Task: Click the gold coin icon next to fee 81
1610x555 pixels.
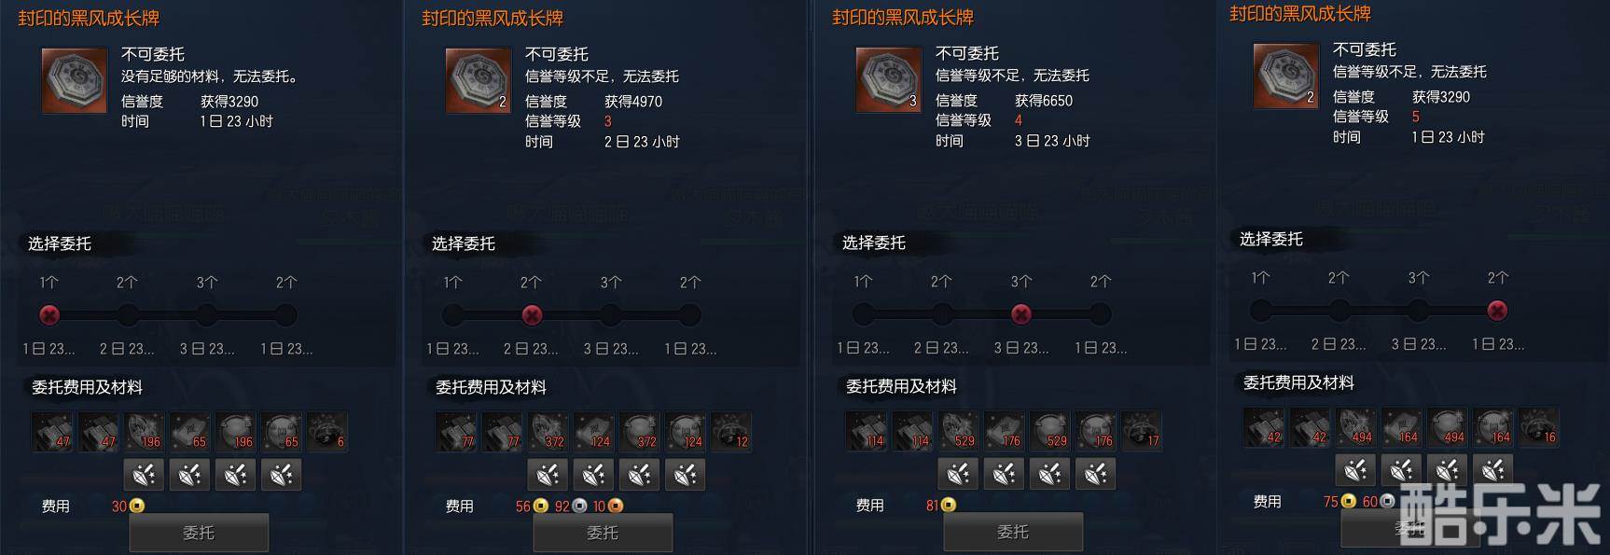Action: click(x=949, y=505)
